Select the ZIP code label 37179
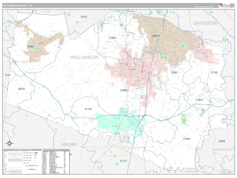The height and width of the screenshot is (178, 237). (x=88, y=109)
